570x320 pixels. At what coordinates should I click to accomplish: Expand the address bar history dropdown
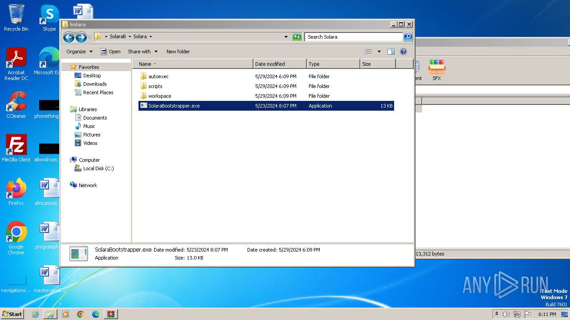(x=286, y=37)
